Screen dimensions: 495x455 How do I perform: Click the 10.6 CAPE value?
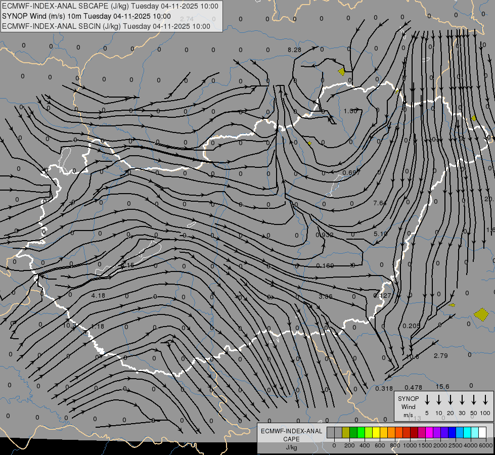[x=412, y=357]
